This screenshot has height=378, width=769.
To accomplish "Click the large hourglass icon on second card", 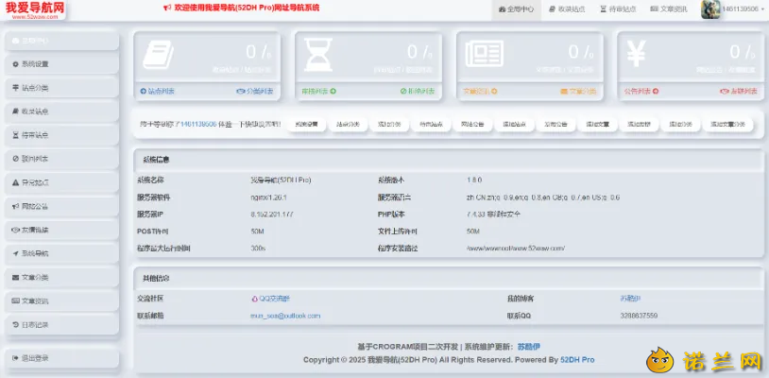I will [318, 54].
